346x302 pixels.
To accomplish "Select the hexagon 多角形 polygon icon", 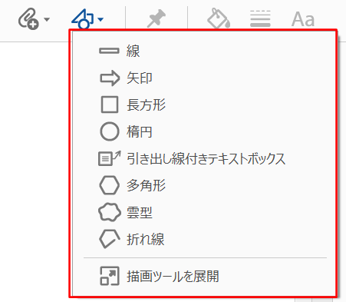I will pyautogui.click(x=109, y=185).
